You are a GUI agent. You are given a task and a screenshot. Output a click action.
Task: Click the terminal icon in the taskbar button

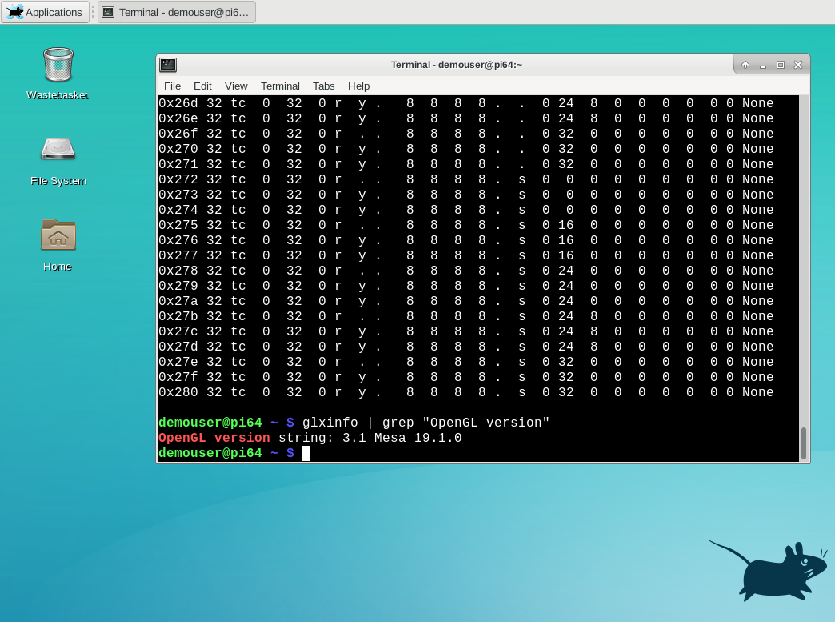pos(108,12)
